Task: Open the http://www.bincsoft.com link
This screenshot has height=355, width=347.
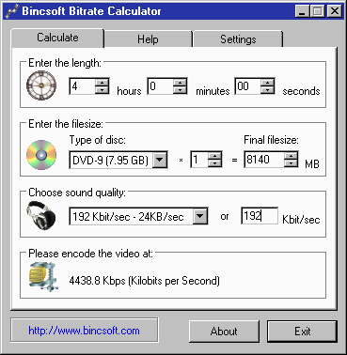Action: 84,331
